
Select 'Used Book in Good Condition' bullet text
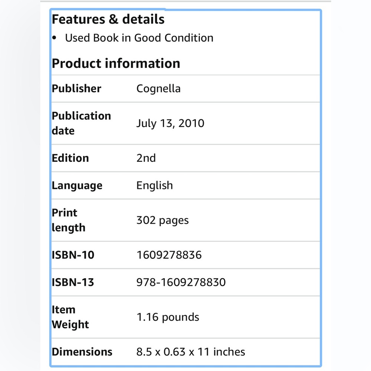pyautogui.click(x=139, y=38)
